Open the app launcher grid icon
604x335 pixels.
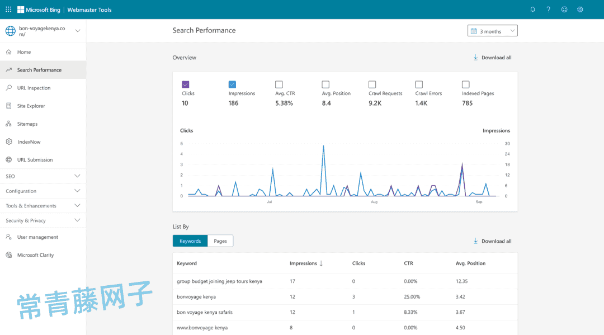tap(8, 10)
